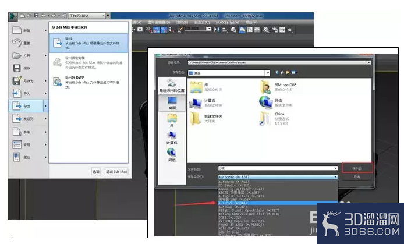Click Open File icon in quick access toolbar
Screen dimensions: 404x244
click(x=29, y=16)
